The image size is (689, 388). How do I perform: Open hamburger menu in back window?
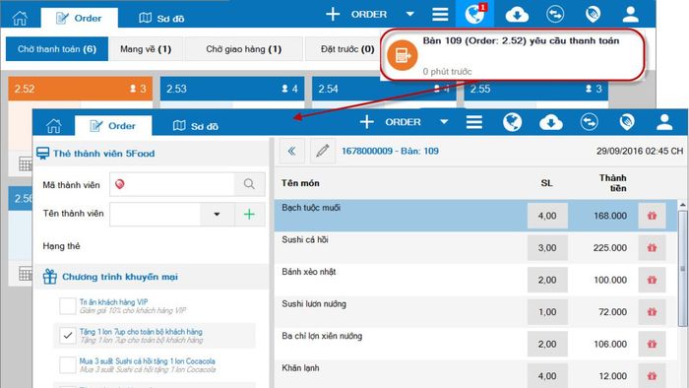click(x=440, y=15)
